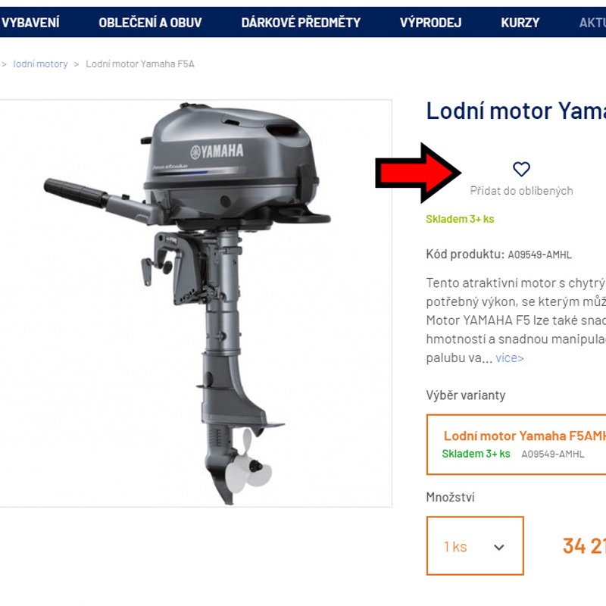606x606 pixels.
Task: Open the AKTU… menu item
Action: pos(592,23)
